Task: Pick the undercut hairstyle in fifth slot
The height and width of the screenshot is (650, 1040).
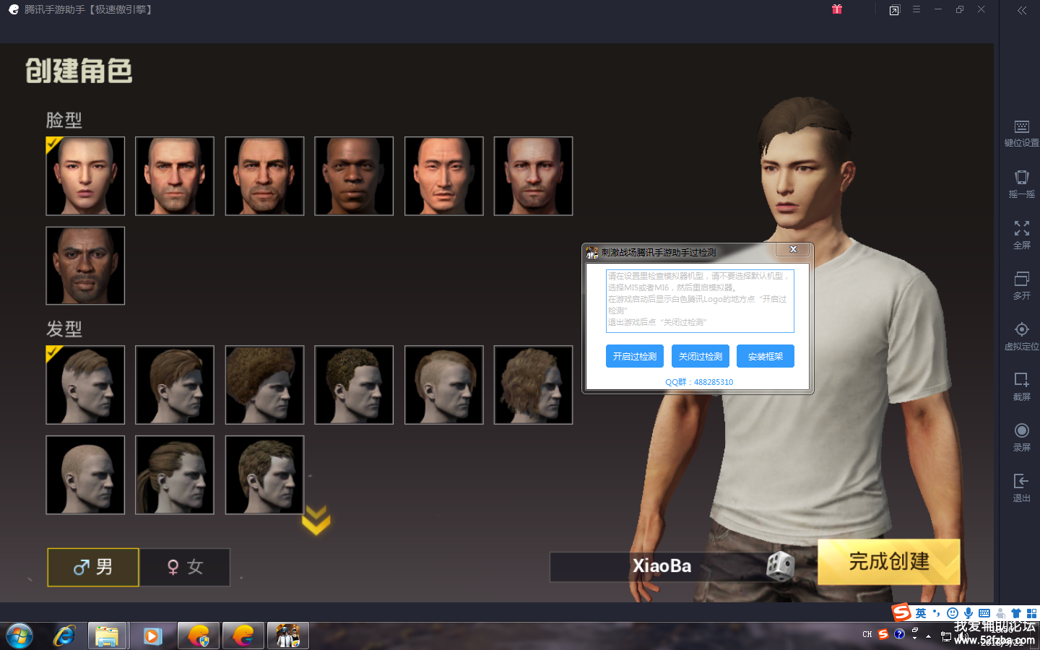Action: (443, 385)
